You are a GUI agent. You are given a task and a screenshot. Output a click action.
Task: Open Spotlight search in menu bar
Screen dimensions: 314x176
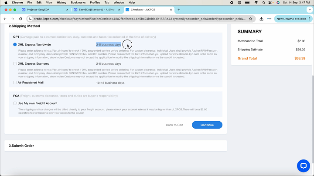264,3
